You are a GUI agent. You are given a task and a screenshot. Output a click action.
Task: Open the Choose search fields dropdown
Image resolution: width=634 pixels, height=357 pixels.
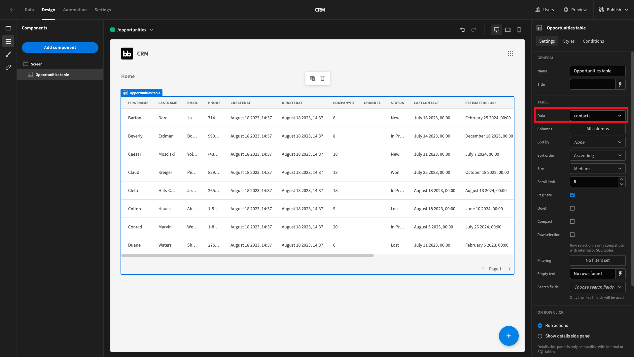[x=598, y=287]
